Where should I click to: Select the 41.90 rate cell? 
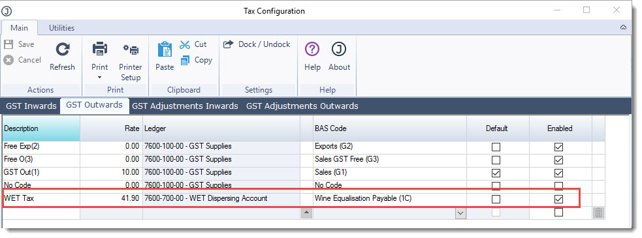[x=111, y=199]
